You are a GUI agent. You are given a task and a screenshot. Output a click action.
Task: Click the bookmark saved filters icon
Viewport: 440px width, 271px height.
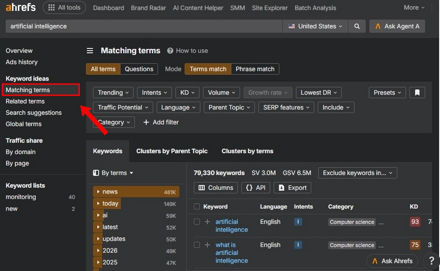[417, 93]
